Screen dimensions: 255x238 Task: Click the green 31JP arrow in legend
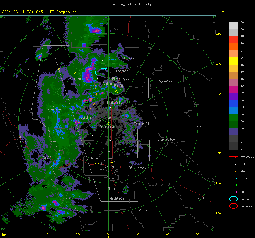(233, 185)
